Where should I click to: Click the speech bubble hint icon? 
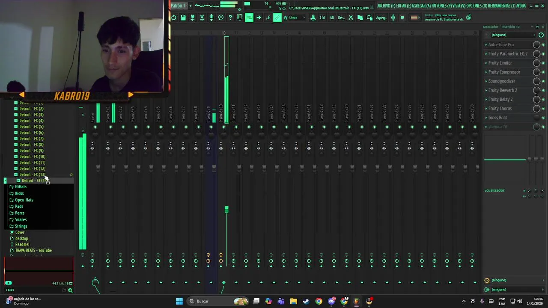pos(220,18)
